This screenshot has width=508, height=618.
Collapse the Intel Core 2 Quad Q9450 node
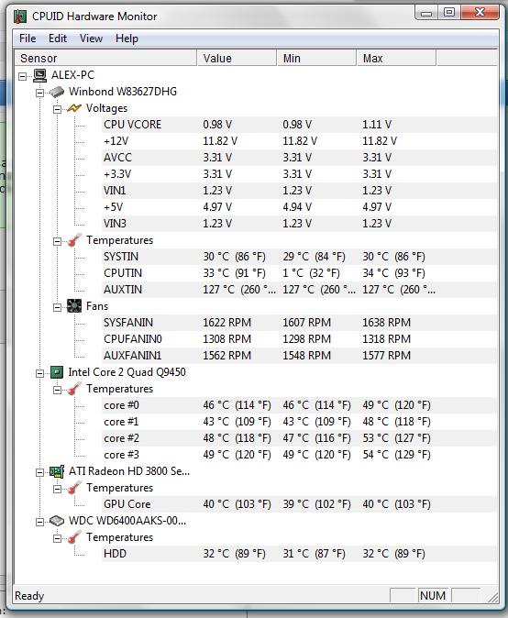coord(39,373)
